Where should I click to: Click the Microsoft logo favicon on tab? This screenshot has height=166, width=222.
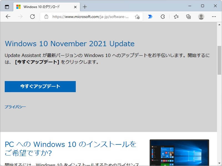[18, 7]
